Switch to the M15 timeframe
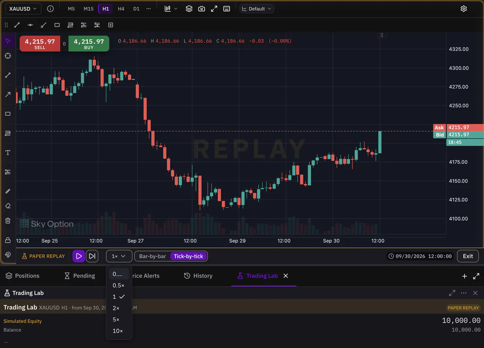Image resolution: width=484 pixels, height=348 pixels. click(88, 9)
